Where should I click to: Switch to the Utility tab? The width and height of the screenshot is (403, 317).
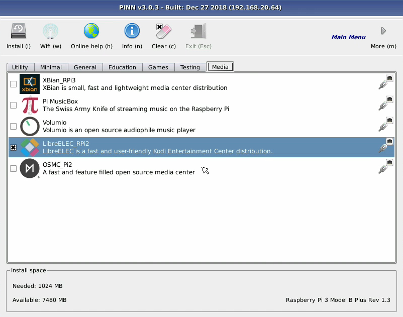tap(20, 67)
